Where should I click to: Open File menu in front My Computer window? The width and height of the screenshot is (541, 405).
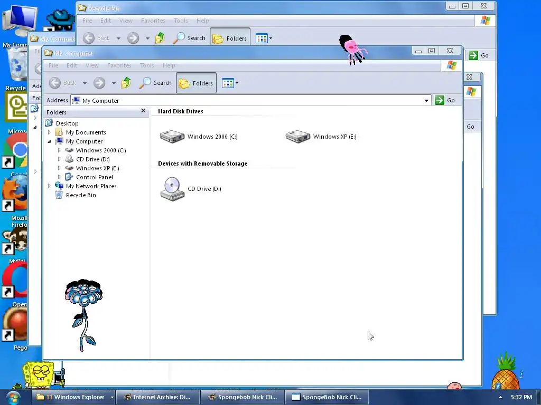53,65
